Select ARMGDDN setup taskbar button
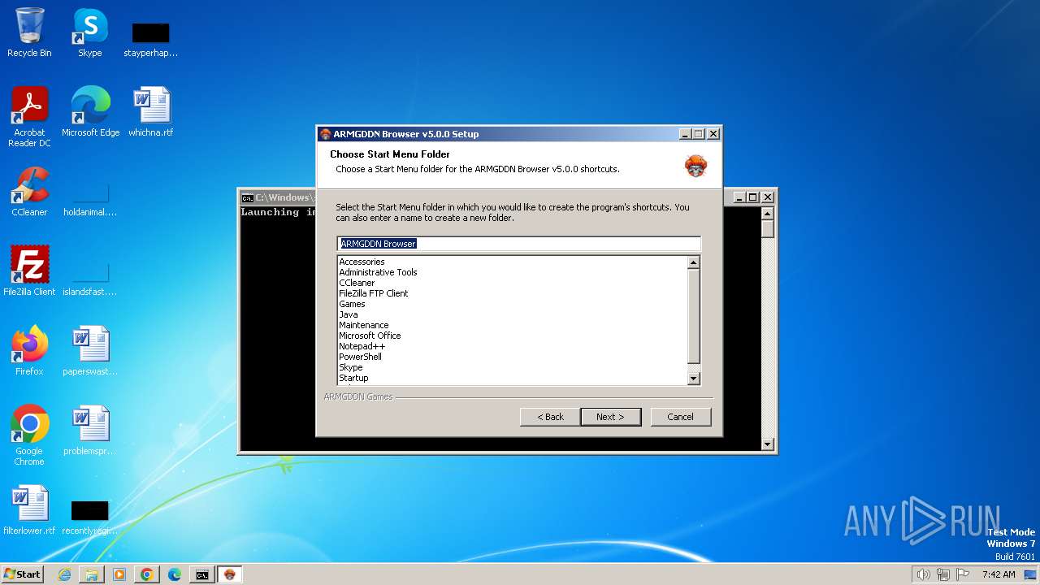This screenshot has width=1040, height=585. pyautogui.click(x=230, y=574)
